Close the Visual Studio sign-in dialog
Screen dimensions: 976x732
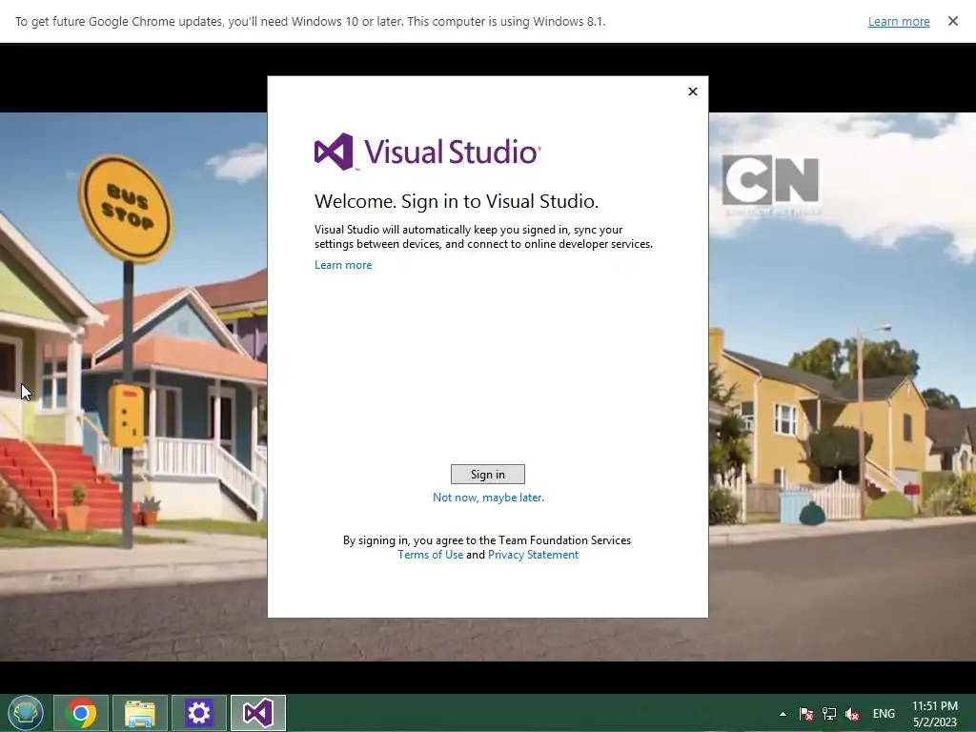[x=693, y=91]
